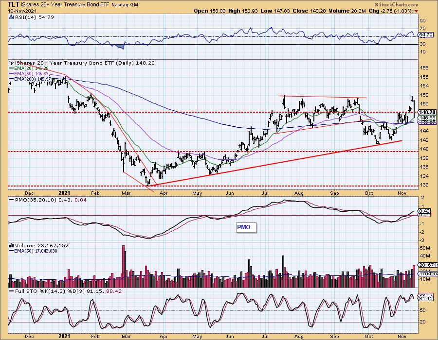Click the iShares 20+ Year Treasury Bond ETF header title
The image size is (438, 340).
coord(65,5)
